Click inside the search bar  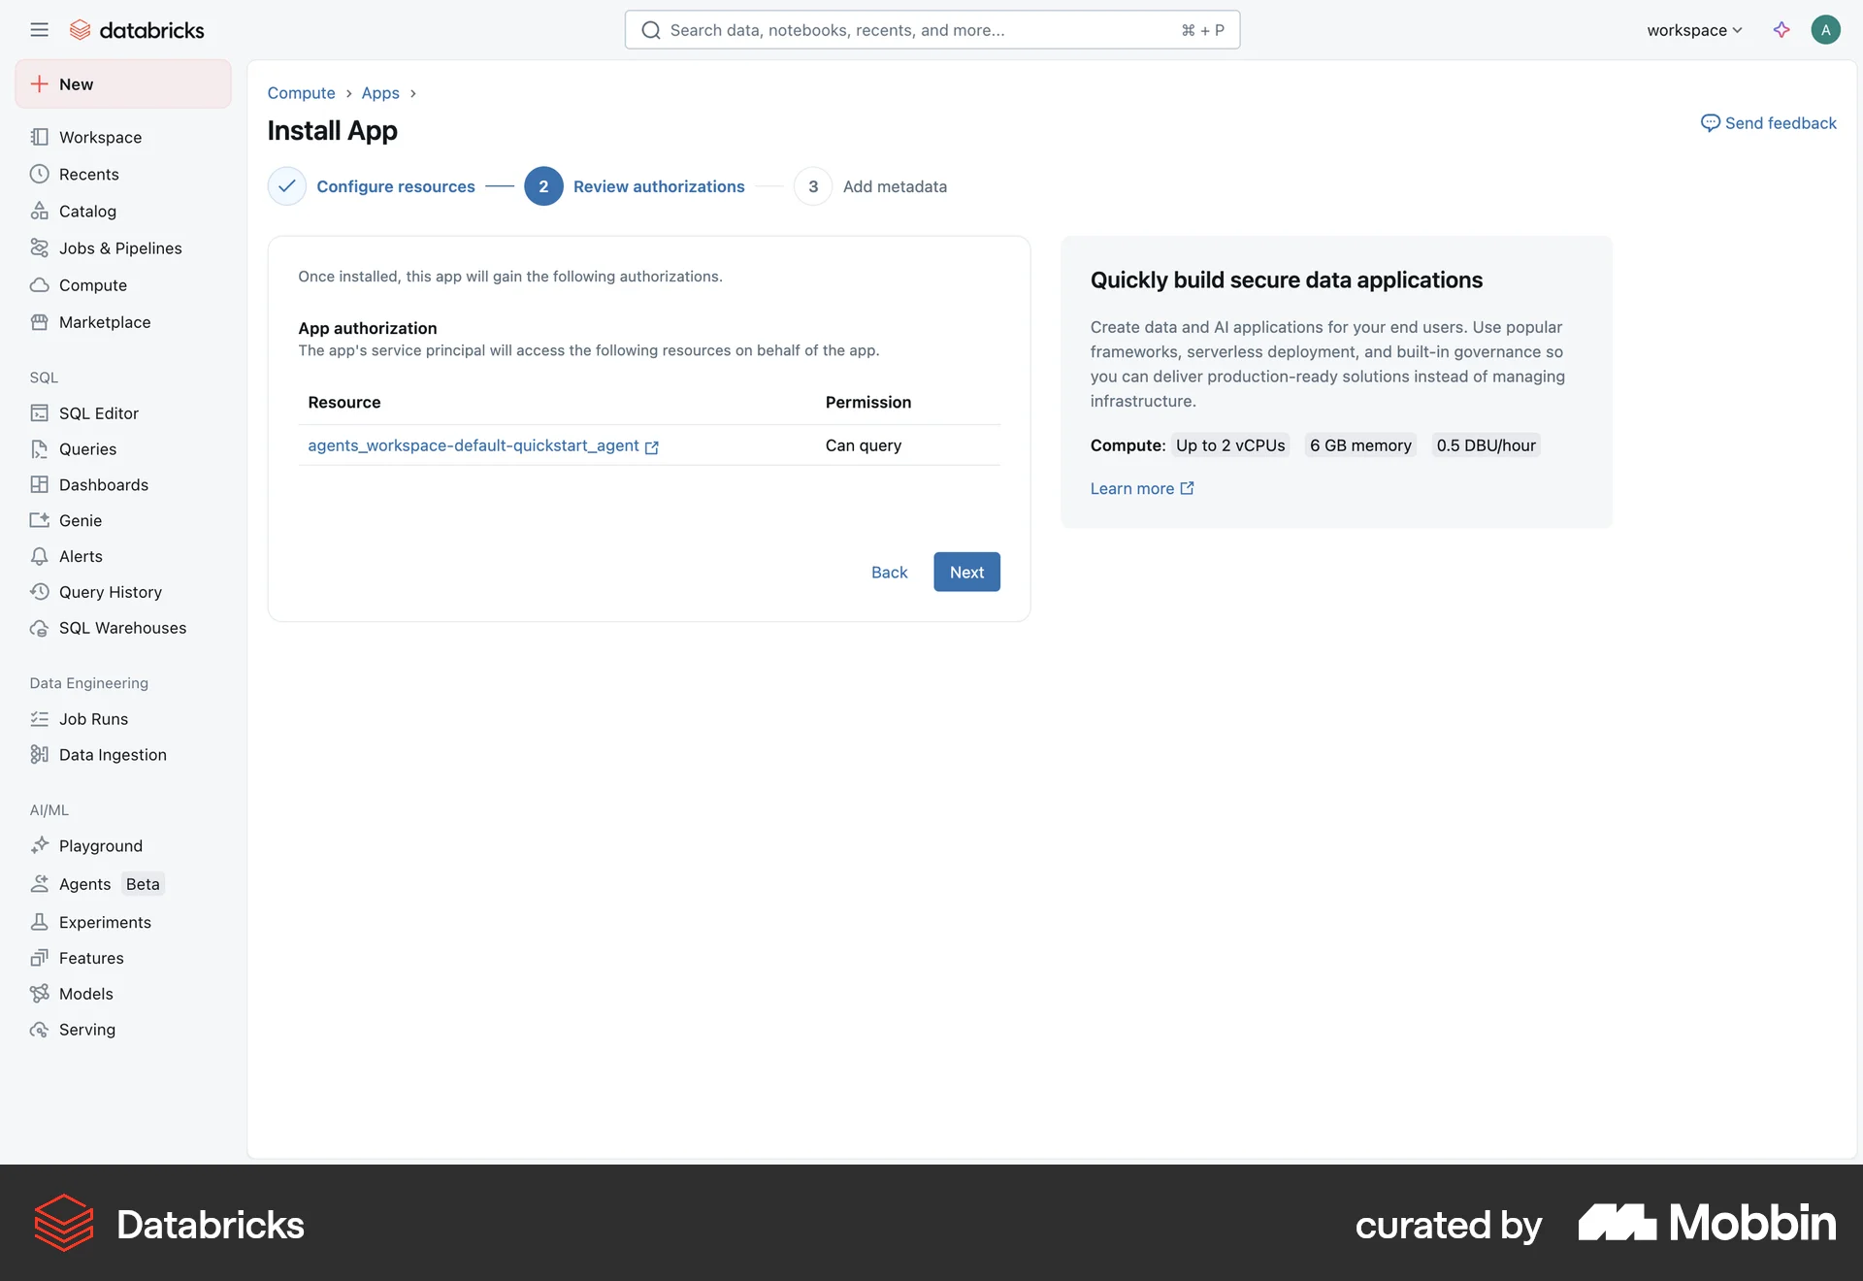(931, 29)
